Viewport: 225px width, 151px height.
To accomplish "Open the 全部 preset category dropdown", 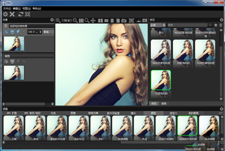I will click(158, 25).
